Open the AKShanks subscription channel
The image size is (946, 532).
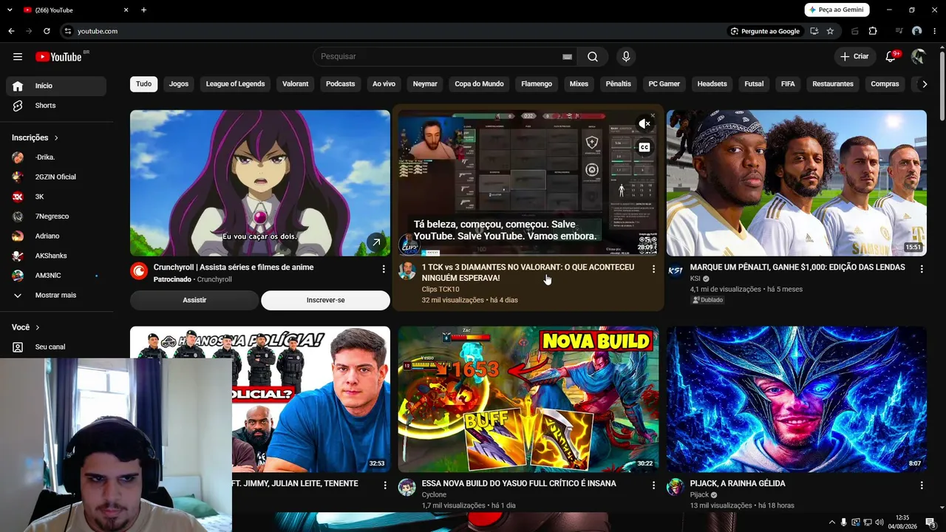click(56, 256)
